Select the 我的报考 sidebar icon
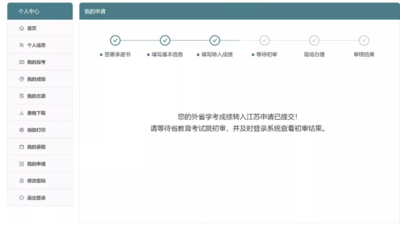This screenshot has height=235, width=400. pyautogui.click(x=21, y=62)
